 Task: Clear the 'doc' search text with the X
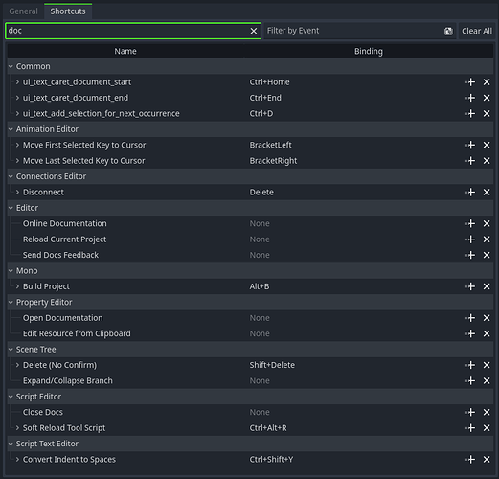(254, 31)
